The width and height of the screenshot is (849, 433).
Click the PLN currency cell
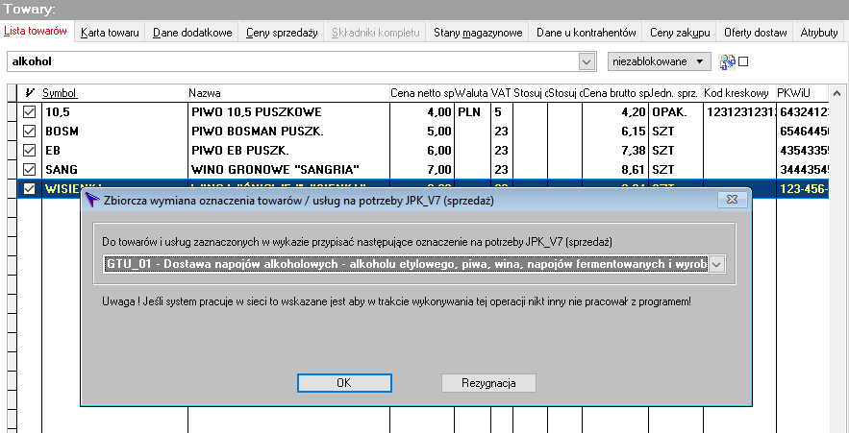472,112
